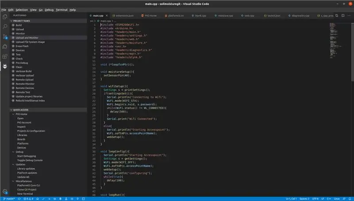
Task: Switch to the web.cpp tab
Action: (x=248, y=15)
